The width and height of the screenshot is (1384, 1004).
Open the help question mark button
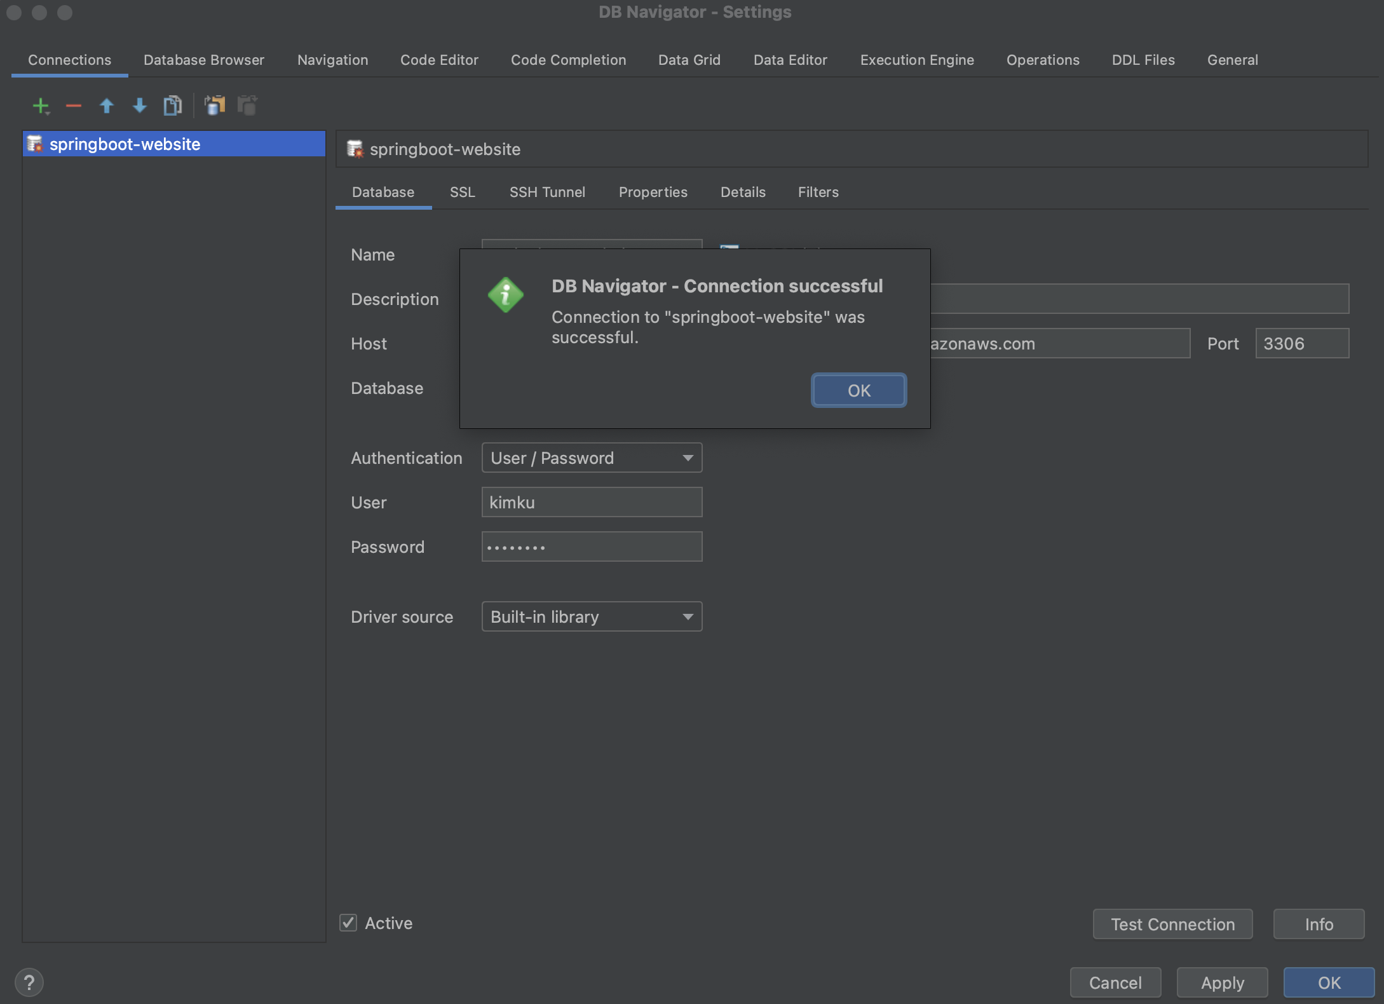[29, 982]
